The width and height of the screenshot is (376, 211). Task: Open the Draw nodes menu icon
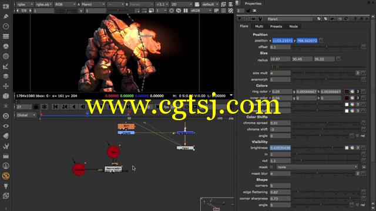click(x=6, y=16)
